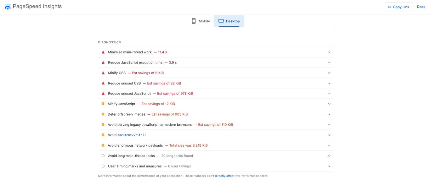
Task: Expand the Reduce JavaScript execution time diagnostic
Action: [329, 63]
